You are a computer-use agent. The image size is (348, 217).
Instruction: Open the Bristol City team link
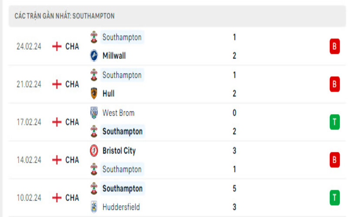[119, 151]
